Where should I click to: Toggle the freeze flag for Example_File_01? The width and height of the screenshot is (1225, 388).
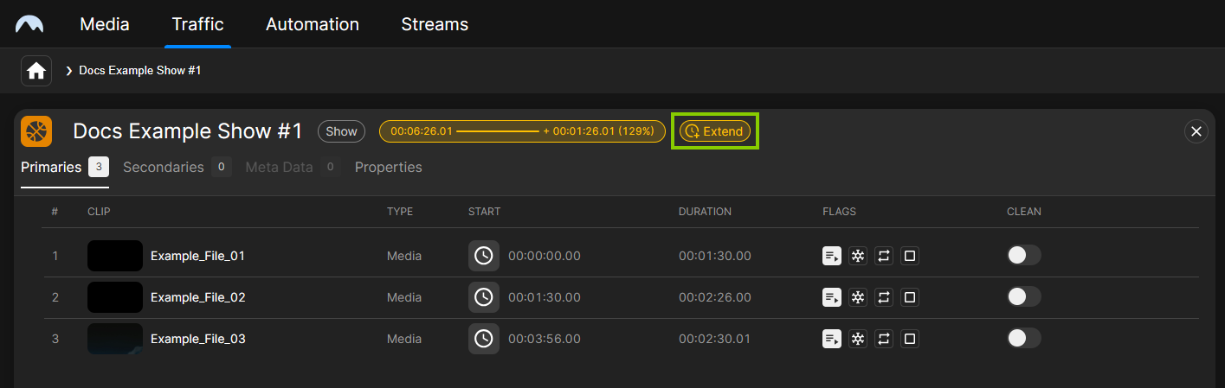pyautogui.click(x=858, y=256)
